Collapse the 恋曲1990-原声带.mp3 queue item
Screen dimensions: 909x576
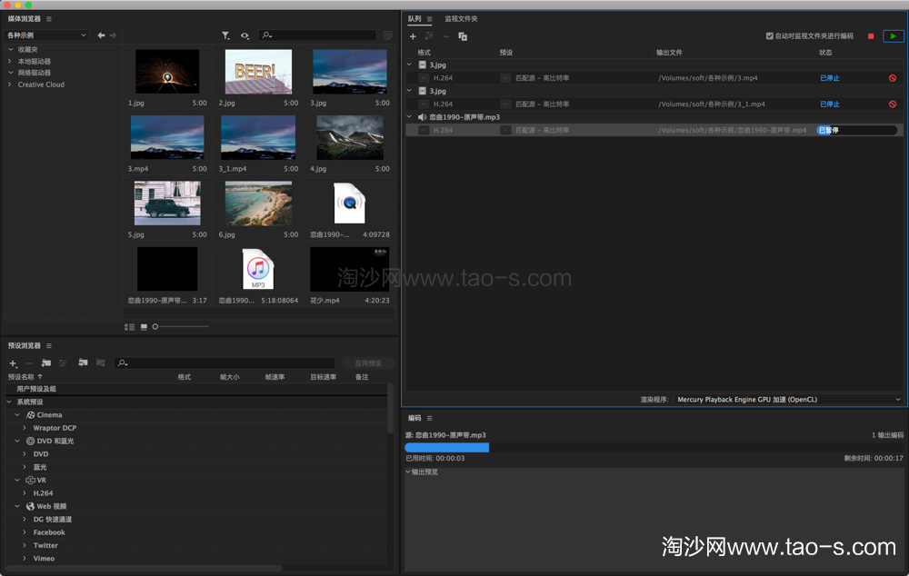408,116
